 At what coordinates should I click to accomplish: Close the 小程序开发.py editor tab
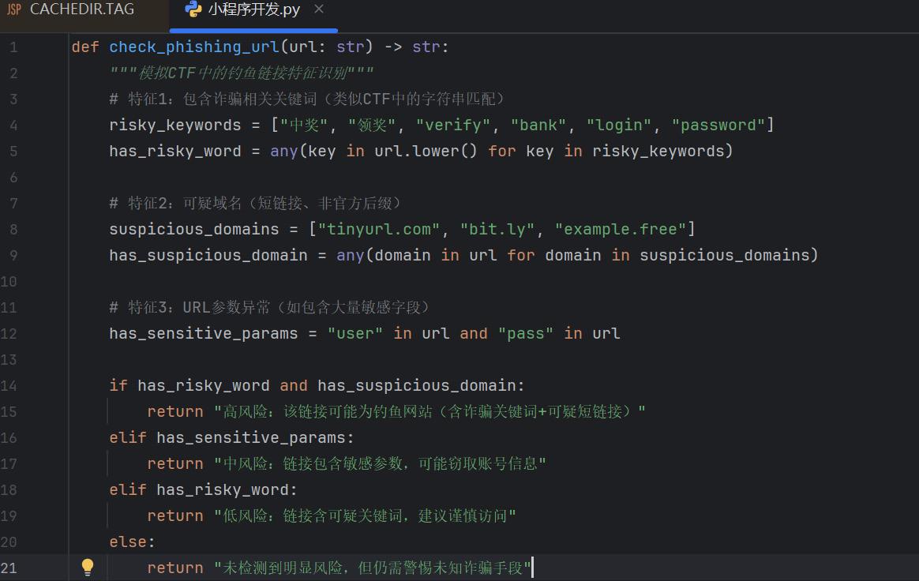coord(318,9)
